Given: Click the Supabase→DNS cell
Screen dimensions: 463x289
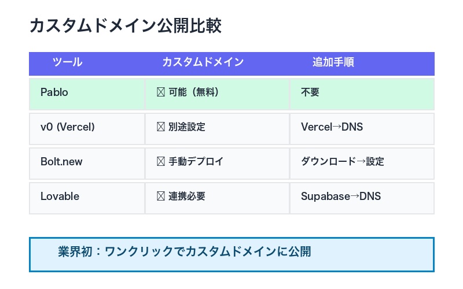Looking at the screenshot, I should click(x=340, y=197).
